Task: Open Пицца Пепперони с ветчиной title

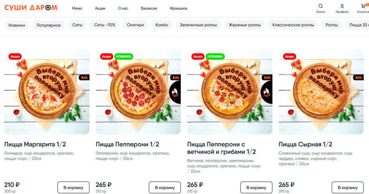Action: 221,148
